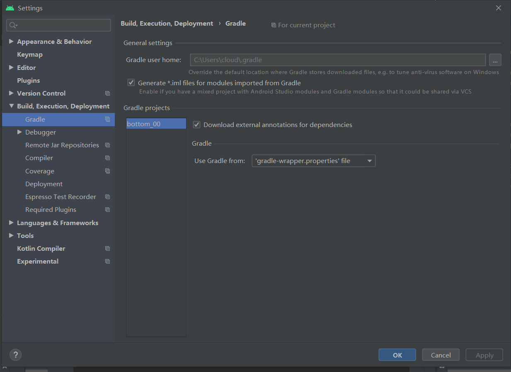Viewport: 511px width, 372px height.
Task: Click the icon next to Compiler
Action: [x=107, y=158]
